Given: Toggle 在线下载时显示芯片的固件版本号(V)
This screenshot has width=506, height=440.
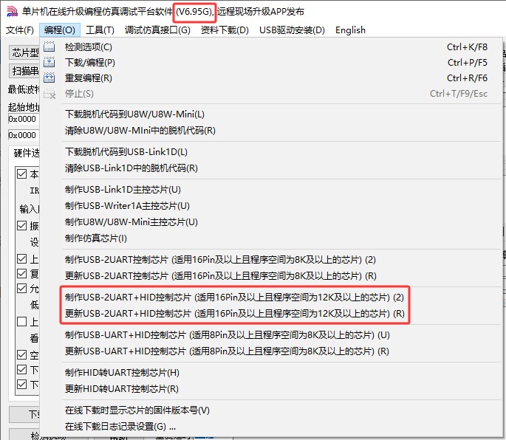Looking at the screenshot, I should click(x=271, y=410).
